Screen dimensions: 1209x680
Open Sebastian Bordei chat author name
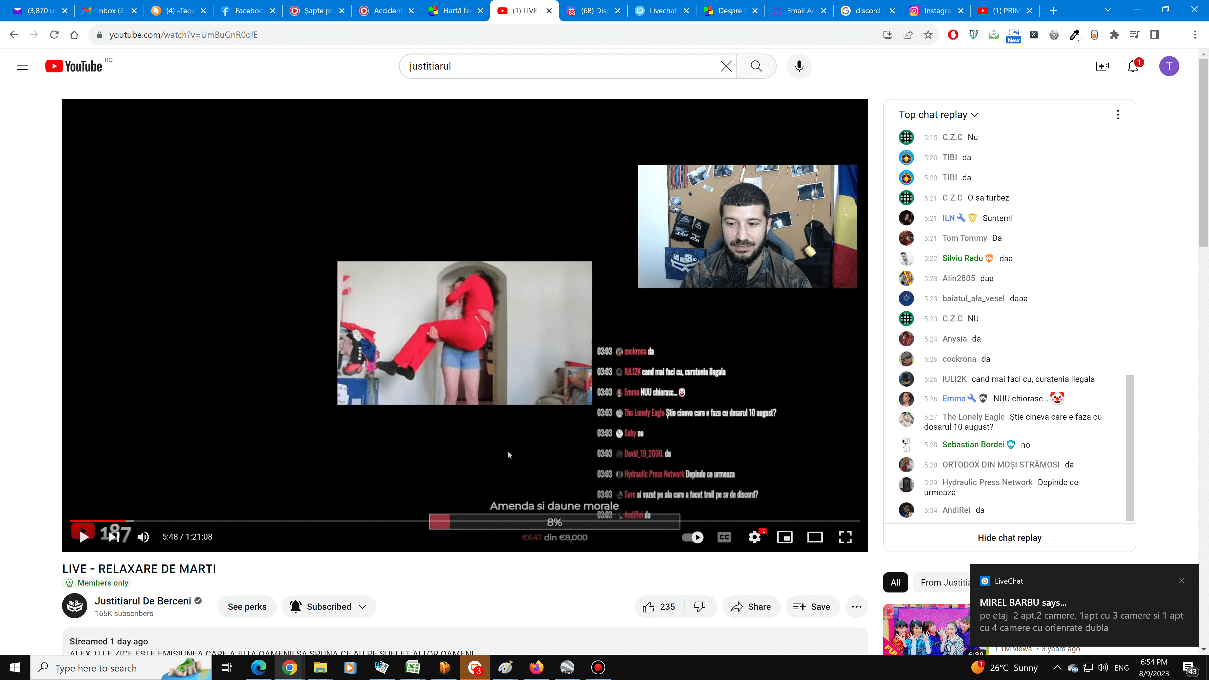973,445
